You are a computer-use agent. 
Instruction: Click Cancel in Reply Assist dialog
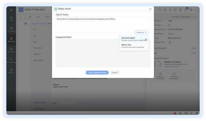tap(114, 73)
